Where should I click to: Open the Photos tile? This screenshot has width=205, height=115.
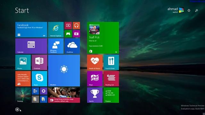(x=23, y=62)
